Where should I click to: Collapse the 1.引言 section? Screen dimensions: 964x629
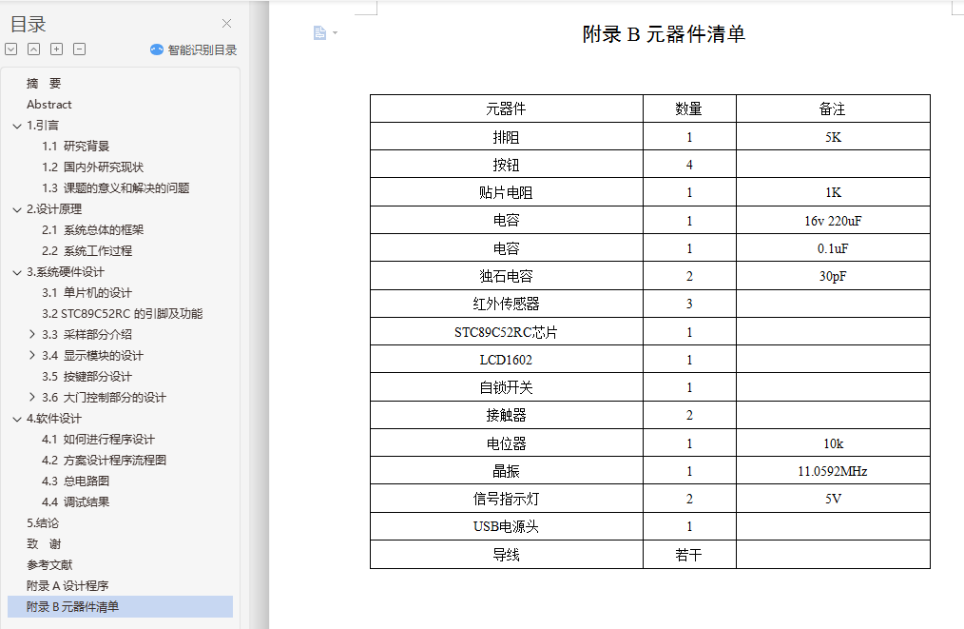point(17,126)
